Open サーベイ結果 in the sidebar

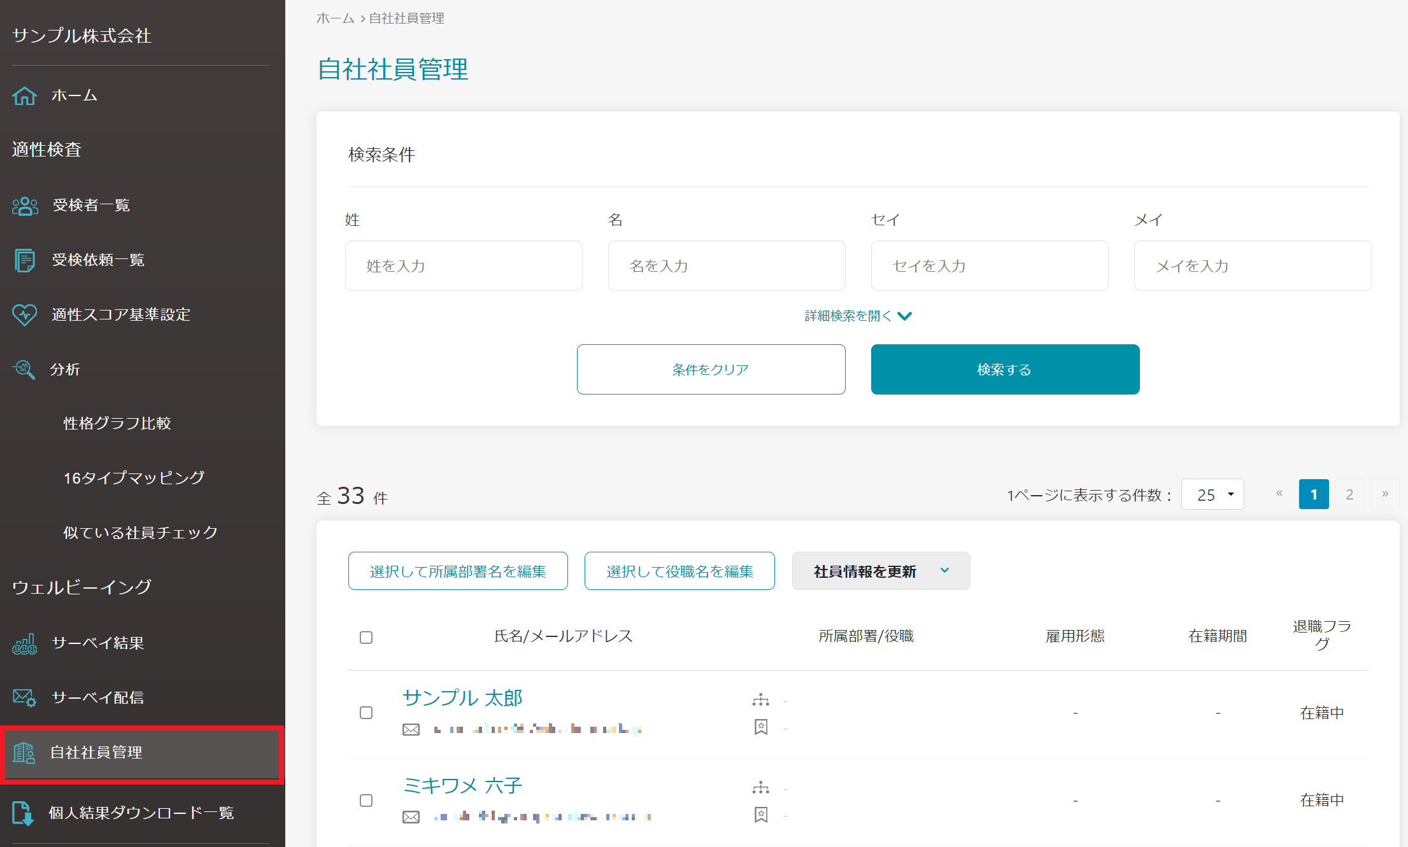(x=98, y=643)
